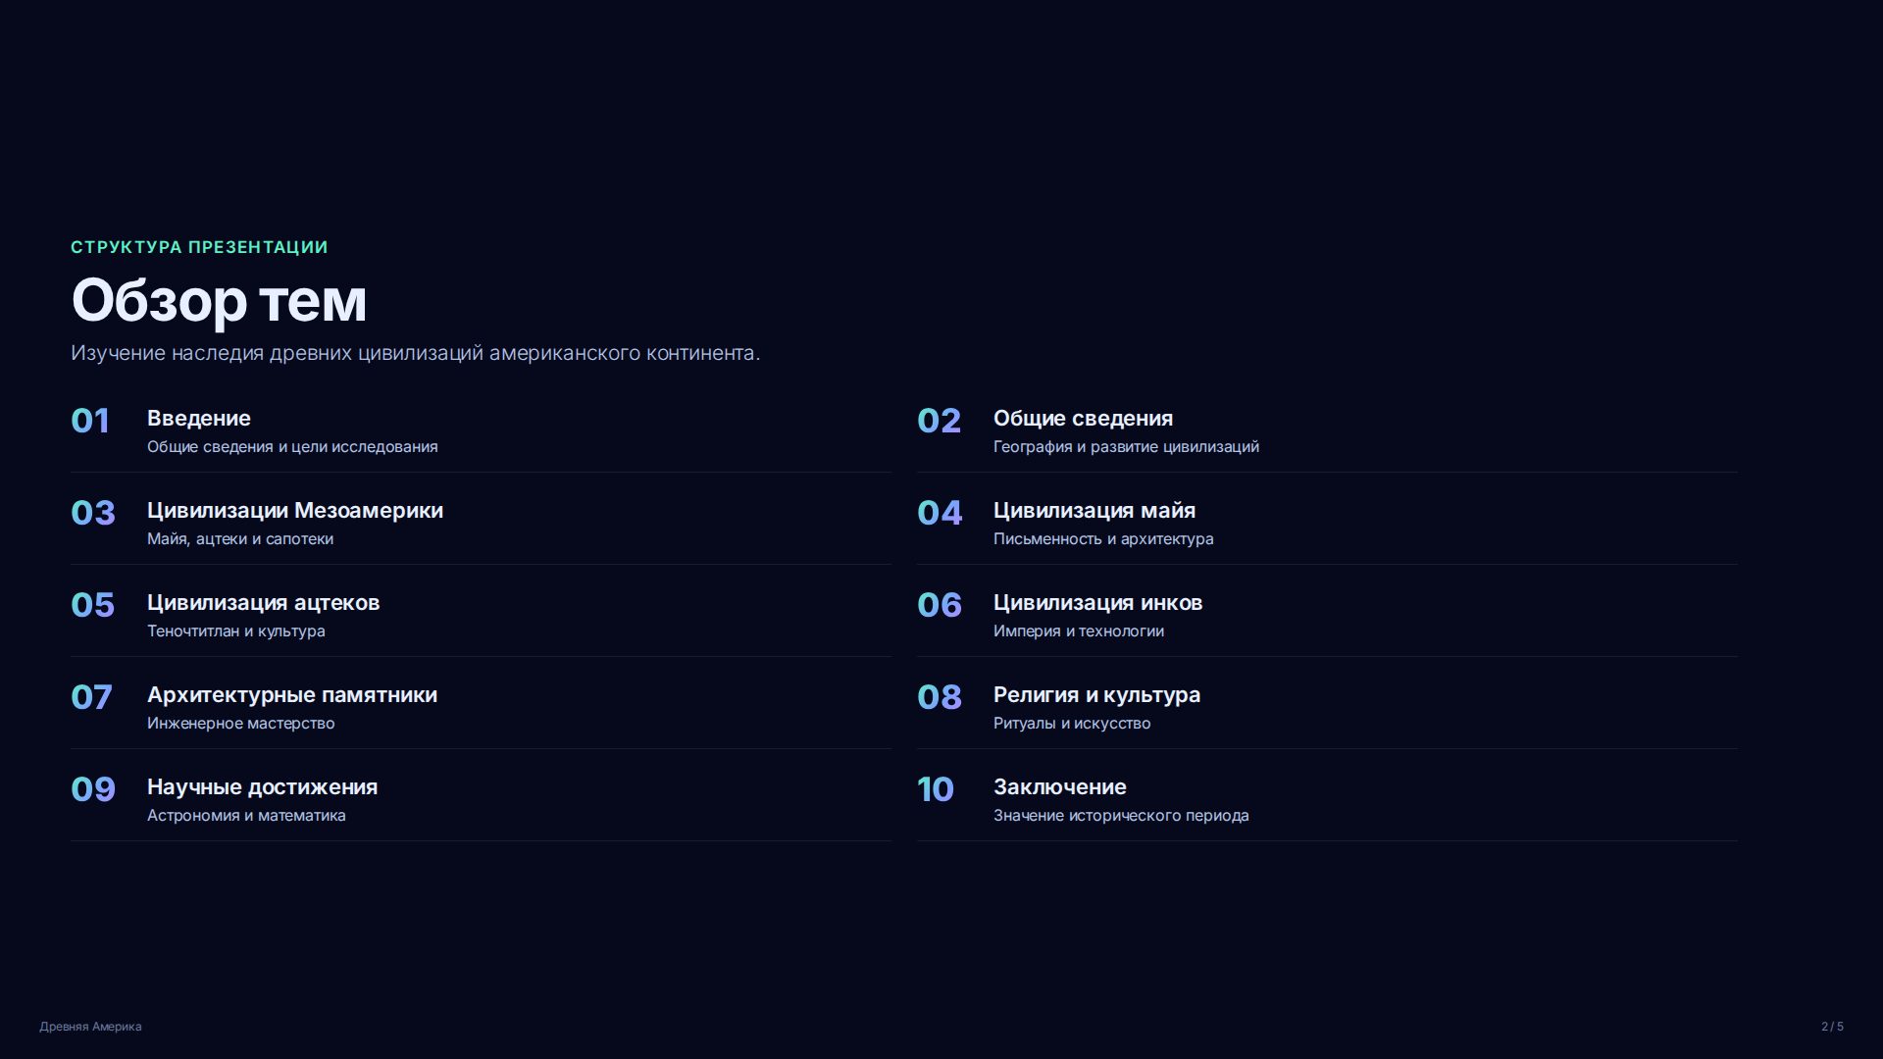Select 'Цивилизация ацтеков' heading
Viewport: 1883px width, 1059px height.
(x=264, y=603)
